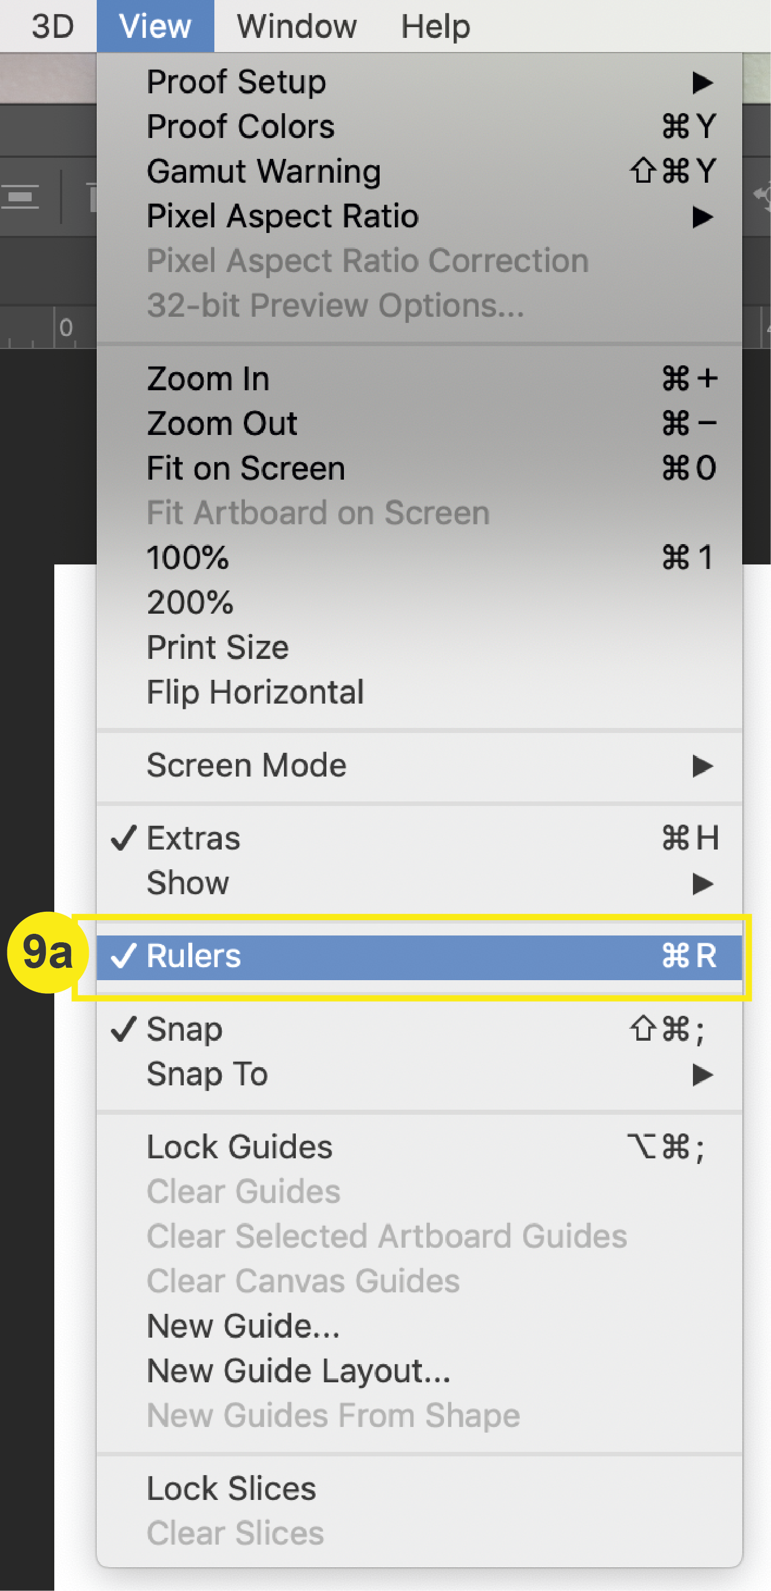The height and width of the screenshot is (1591, 771).
Task: Open the Show submenu arrow
Action: 702,883
